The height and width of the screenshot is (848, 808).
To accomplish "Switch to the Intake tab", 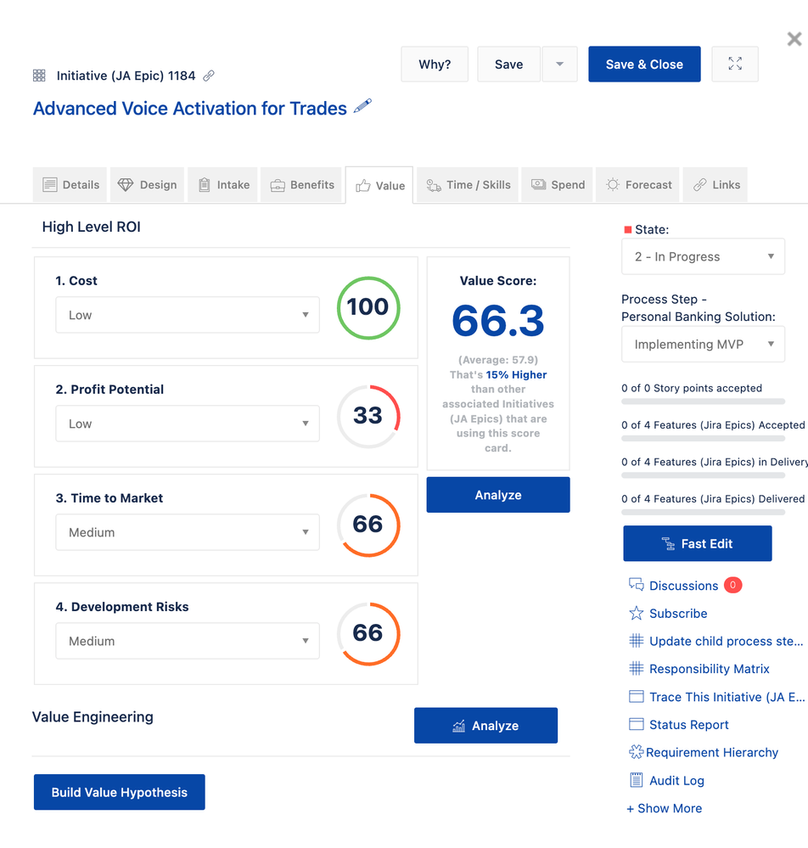I will point(223,185).
